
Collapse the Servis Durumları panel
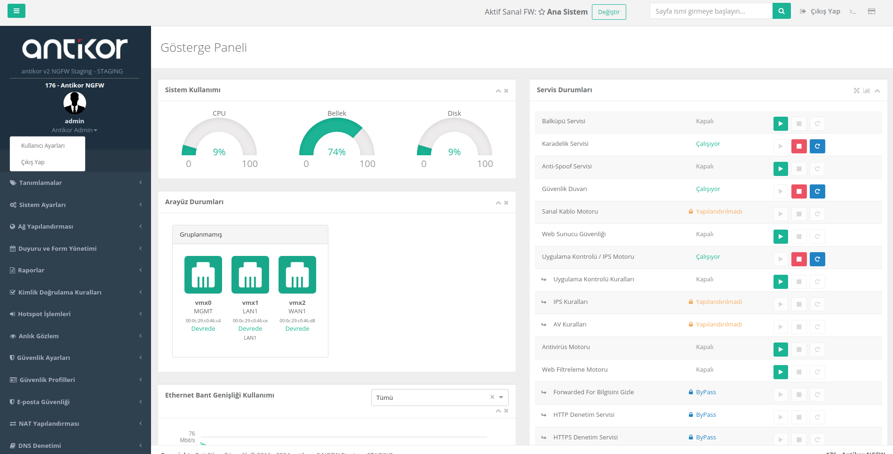pos(877,91)
